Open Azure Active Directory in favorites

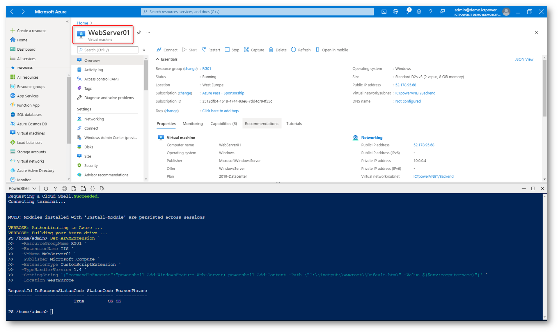pos(32,170)
